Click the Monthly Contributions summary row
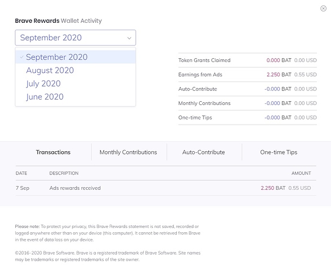The image size is (331, 272). (x=247, y=103)
